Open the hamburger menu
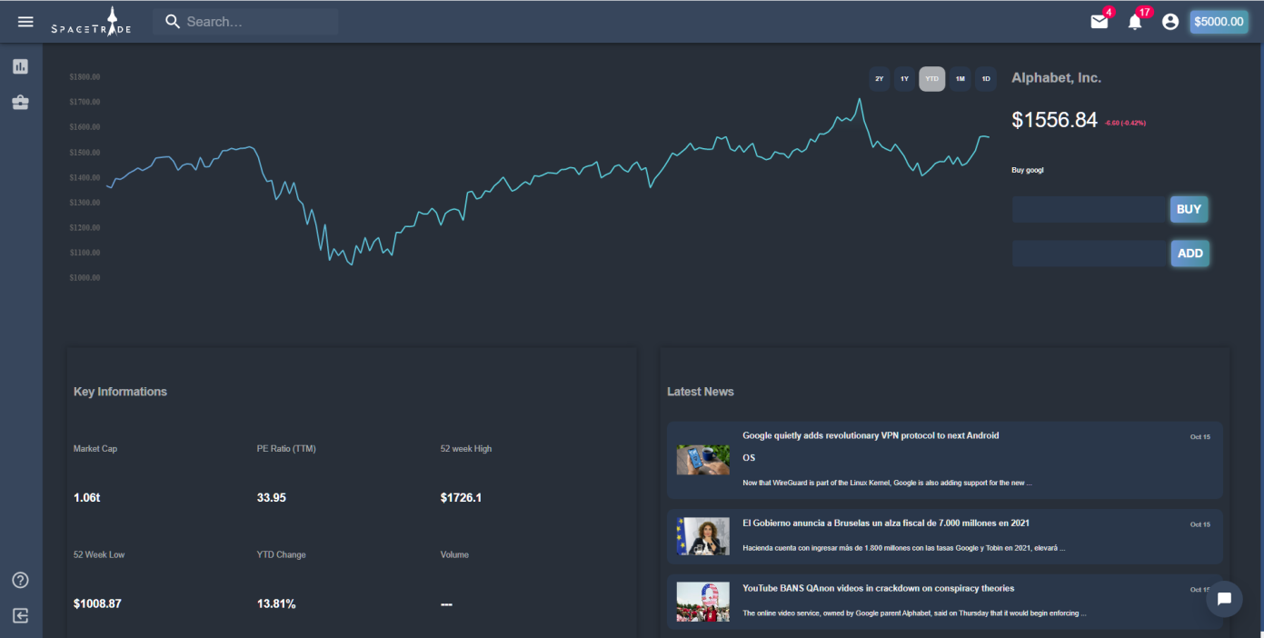Screen dimensions: 1264x638 coord(25,21)
